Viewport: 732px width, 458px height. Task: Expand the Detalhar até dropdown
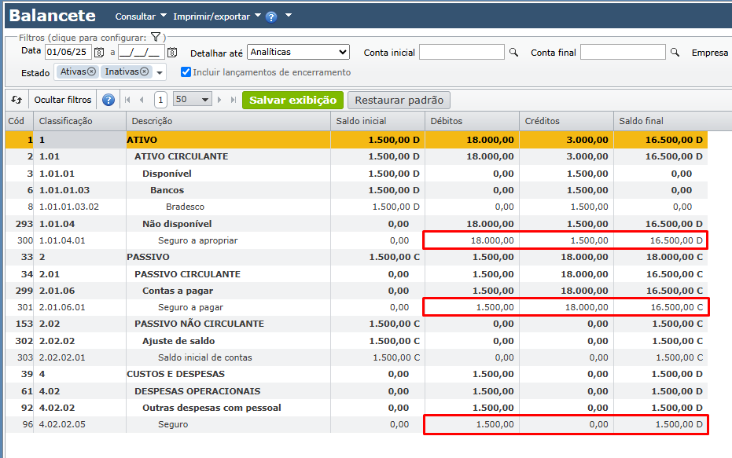[x=298, y=52]
